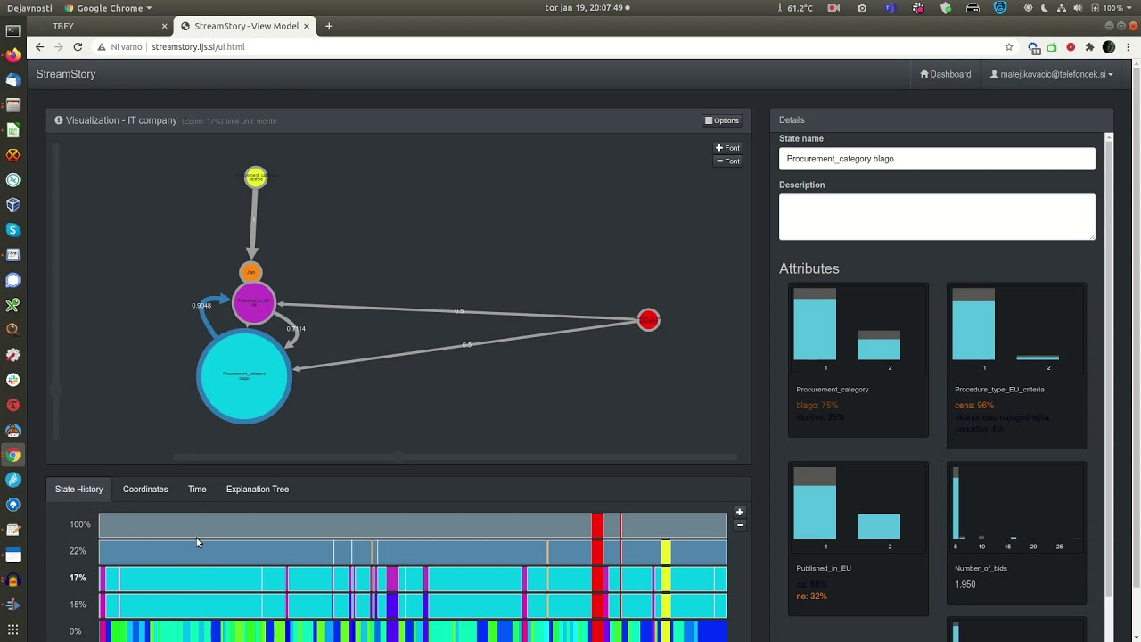Image resolution: width=1141 pixels, height=642 pixels.
Task: Open VirtualBox from the dock
Action: coord(12,205)
